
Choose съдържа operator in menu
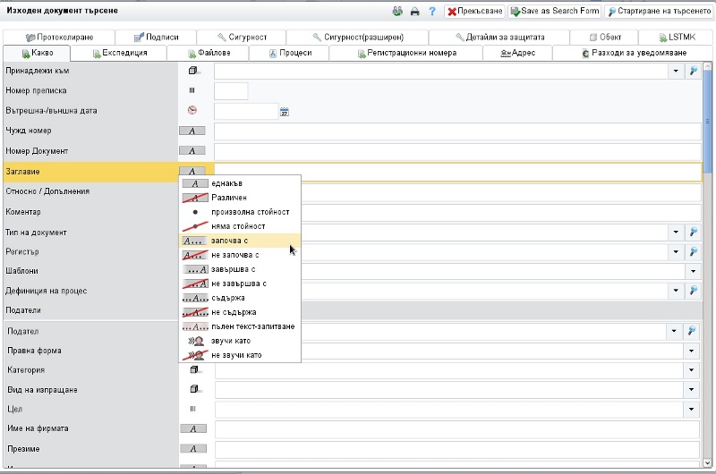(x=240, y=298)
